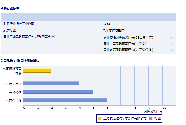Select the legend label 上海爱仕达汽车零部件有限公司
The height and width of the screenshot is (125, 186).
click(x=125, y=119)
